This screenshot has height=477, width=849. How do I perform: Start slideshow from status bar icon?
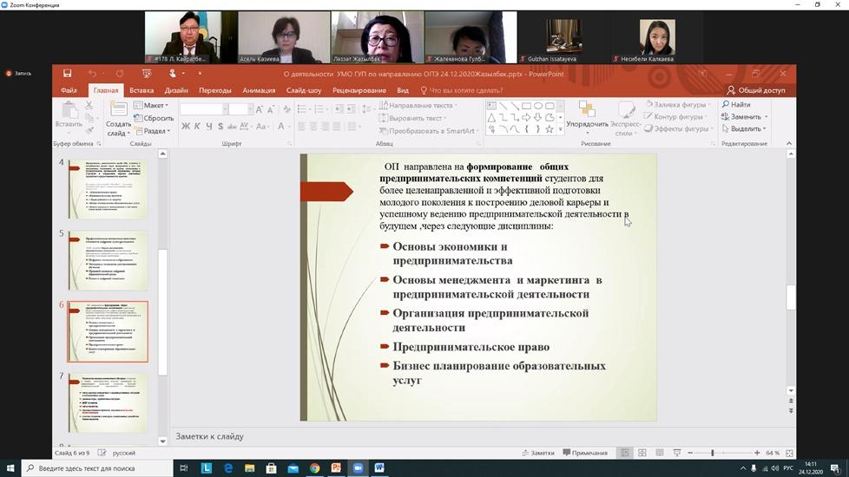click(676, 453)
